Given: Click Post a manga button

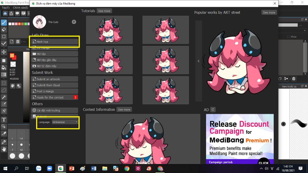Looking at the screenshot, I should click(55, 91).
